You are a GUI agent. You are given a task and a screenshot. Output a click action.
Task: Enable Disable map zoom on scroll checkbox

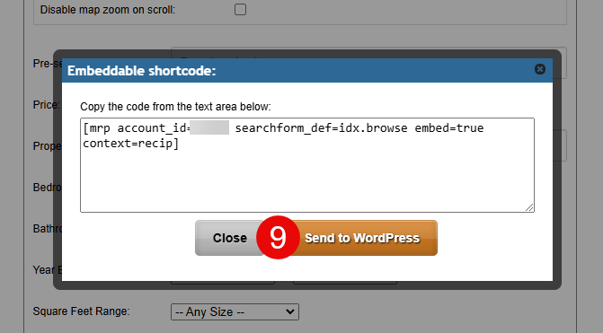coord(240,9)
